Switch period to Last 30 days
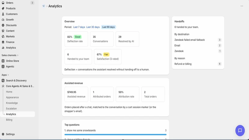Viewport: 249px width, 140px height. click(93, 27)
